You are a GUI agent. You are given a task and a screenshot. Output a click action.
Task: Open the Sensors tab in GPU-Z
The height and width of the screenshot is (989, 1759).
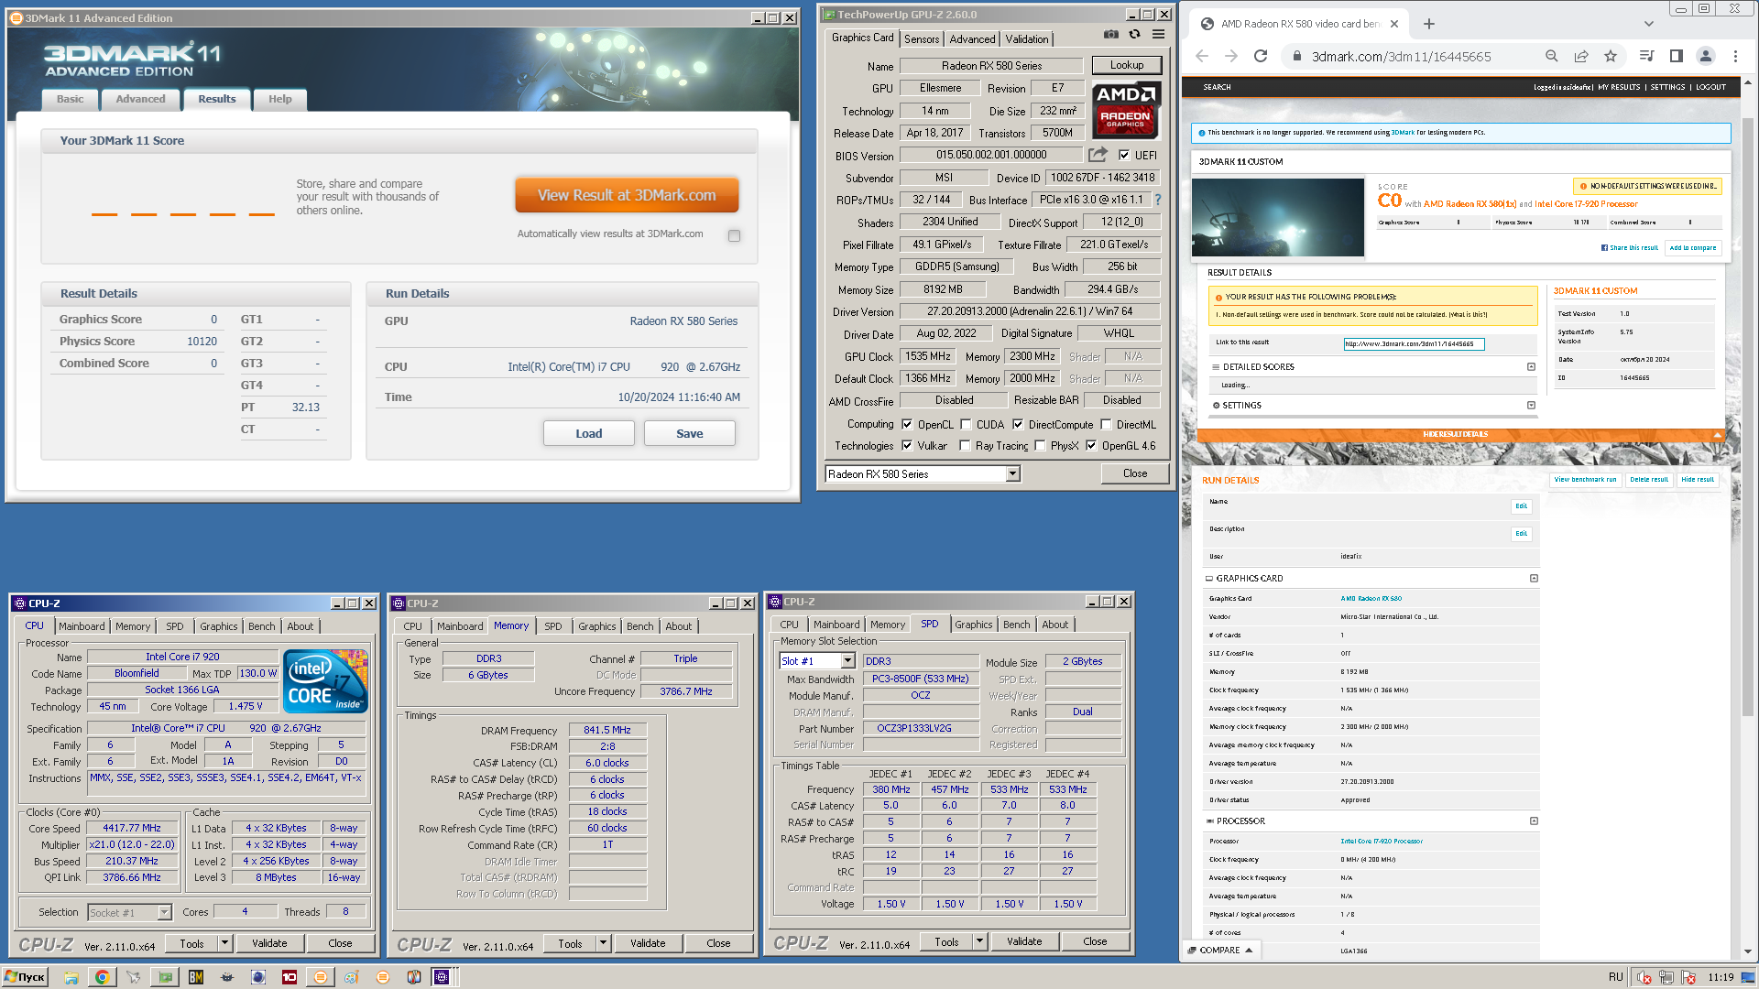(x=922, y=38)
